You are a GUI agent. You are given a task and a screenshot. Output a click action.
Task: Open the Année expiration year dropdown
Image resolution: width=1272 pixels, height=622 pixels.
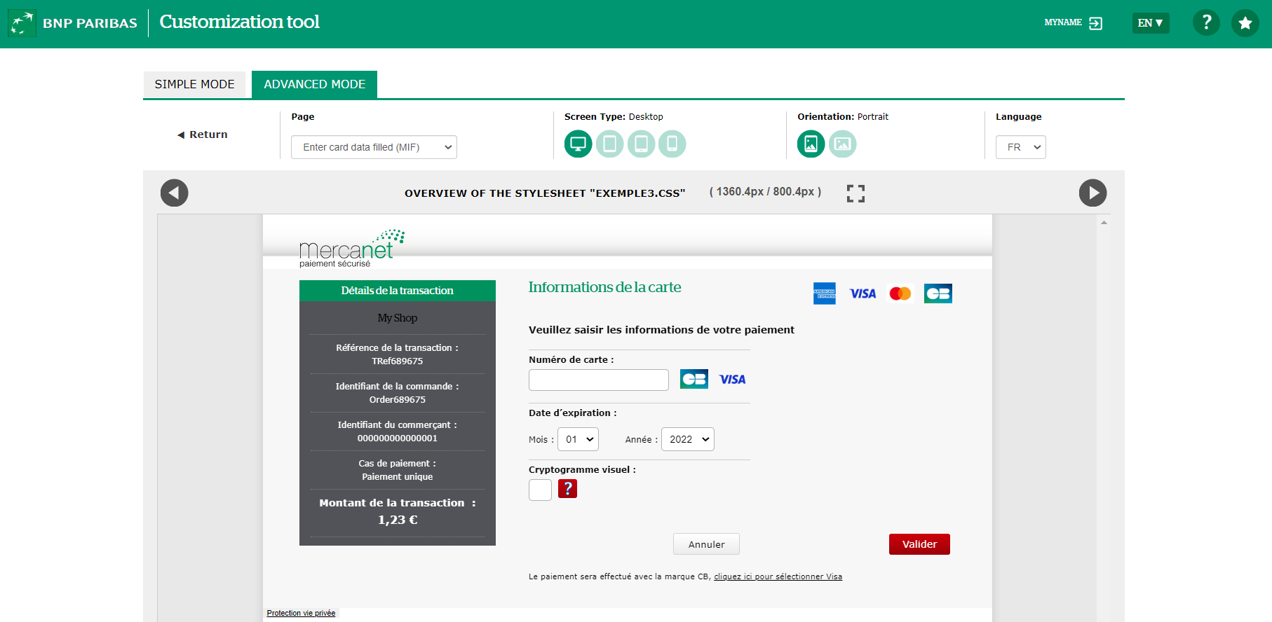pyautogui.click(x=687, y=439)
